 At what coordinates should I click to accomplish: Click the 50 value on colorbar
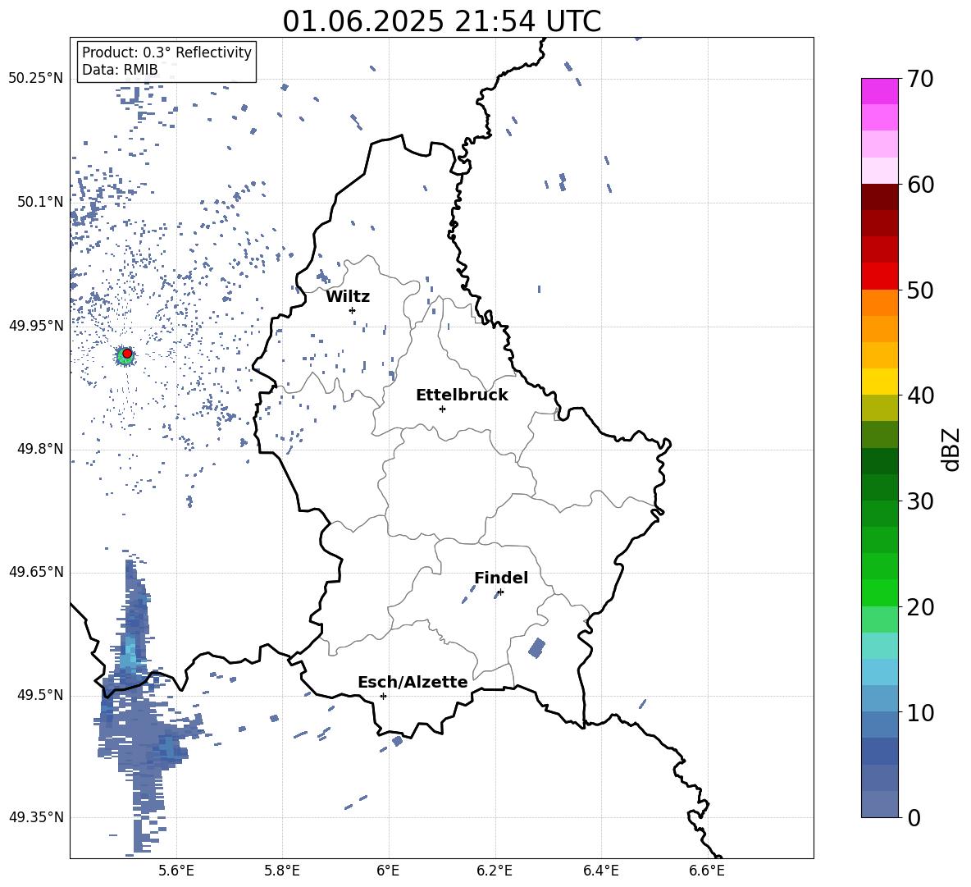pyautogui.click(x=920, y=290)
